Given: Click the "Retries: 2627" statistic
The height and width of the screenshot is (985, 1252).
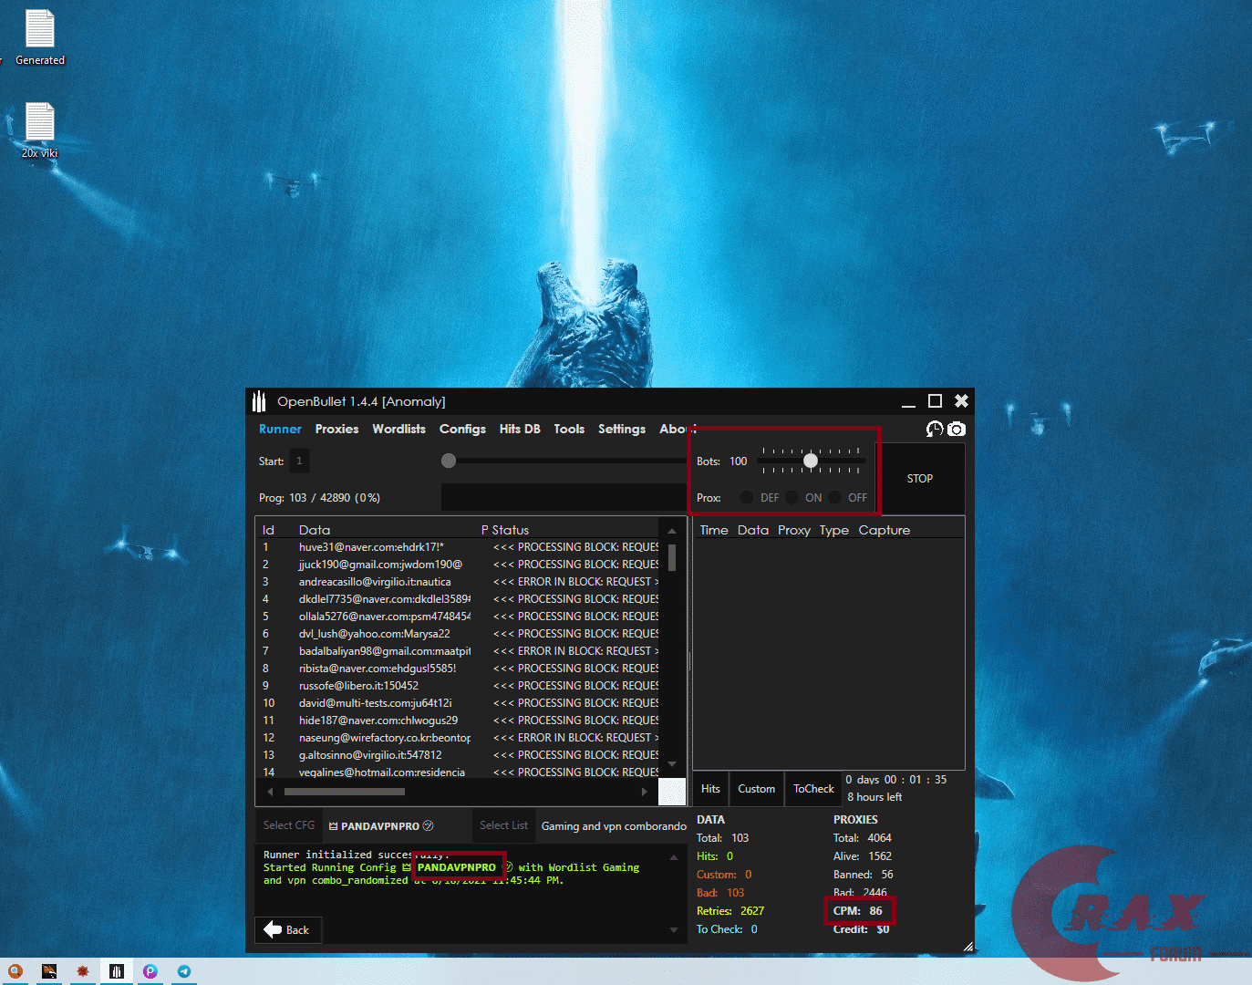Looking at the screenshot, I should click(730, 911).
